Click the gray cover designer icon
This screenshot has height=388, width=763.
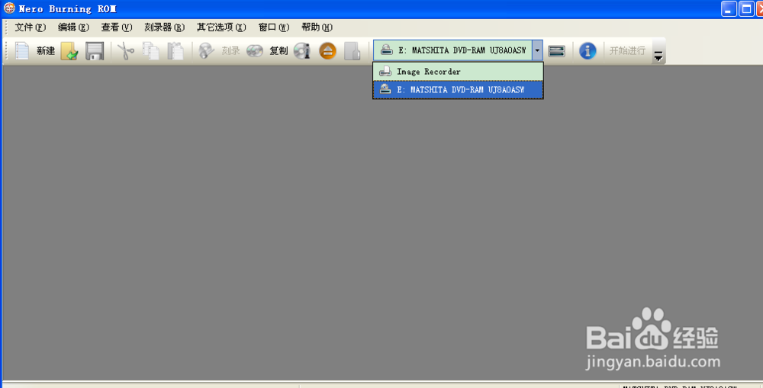pos(352,51)
